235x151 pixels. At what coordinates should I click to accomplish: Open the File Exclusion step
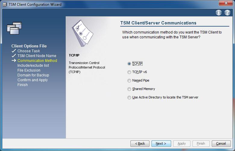point(29,70)
